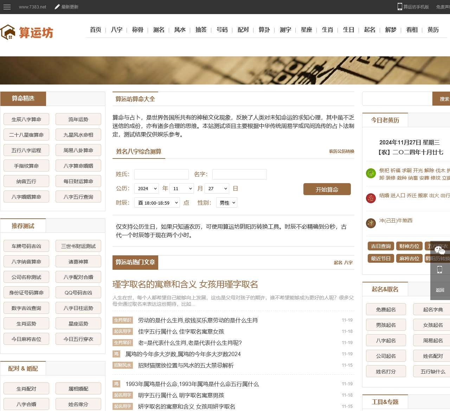Open the hamburger menu icon

(7, 7)
